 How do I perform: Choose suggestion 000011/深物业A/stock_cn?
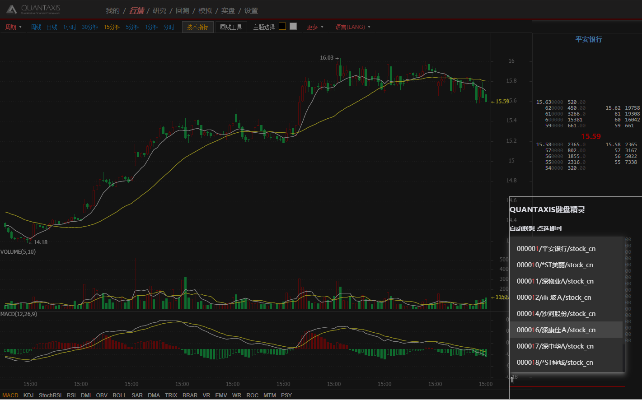click(x=566, y=281)
